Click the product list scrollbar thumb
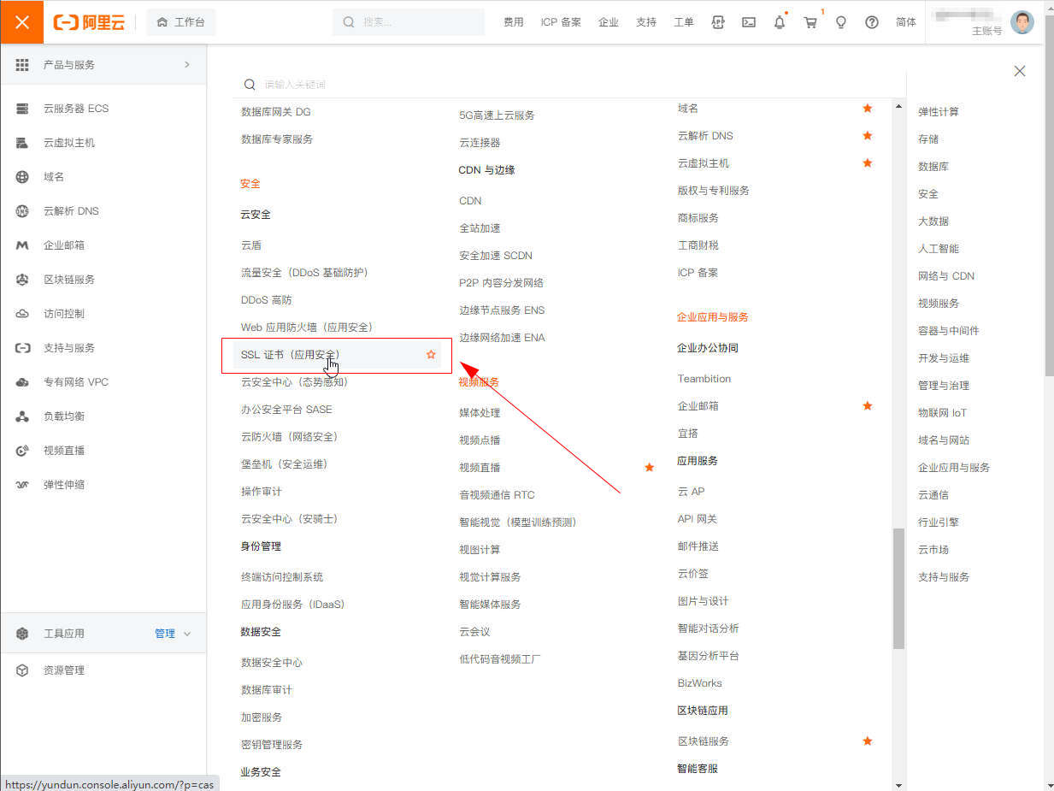The image size is (1054, 791). pos(898,588)
